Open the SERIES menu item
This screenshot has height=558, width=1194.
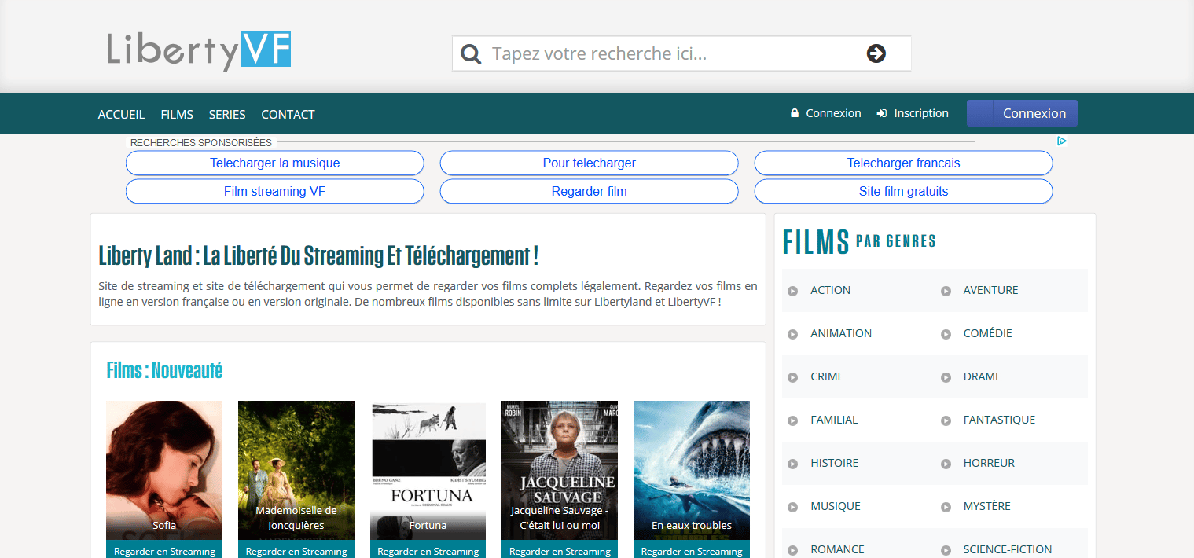(227, 115)
